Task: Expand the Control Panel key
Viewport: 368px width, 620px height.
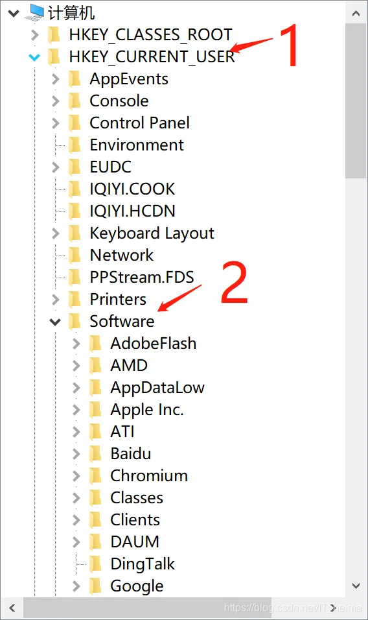Action: pos(56,123)
